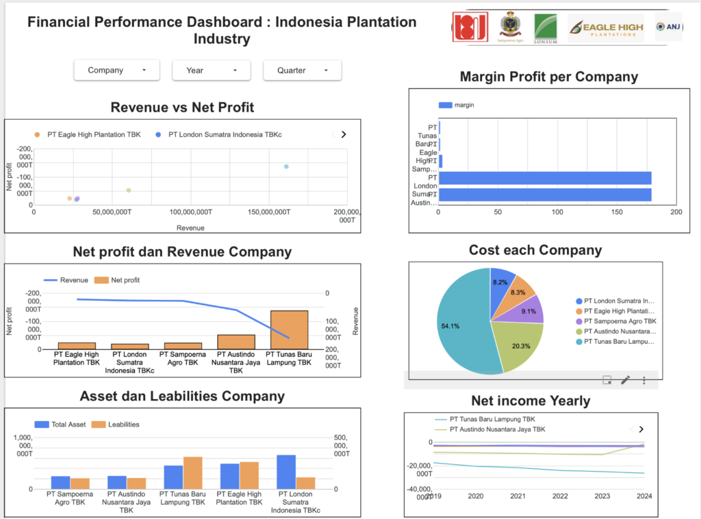
Task: Go to next legend page in Revenue vs Net Profit
Action: pos(344,135)
